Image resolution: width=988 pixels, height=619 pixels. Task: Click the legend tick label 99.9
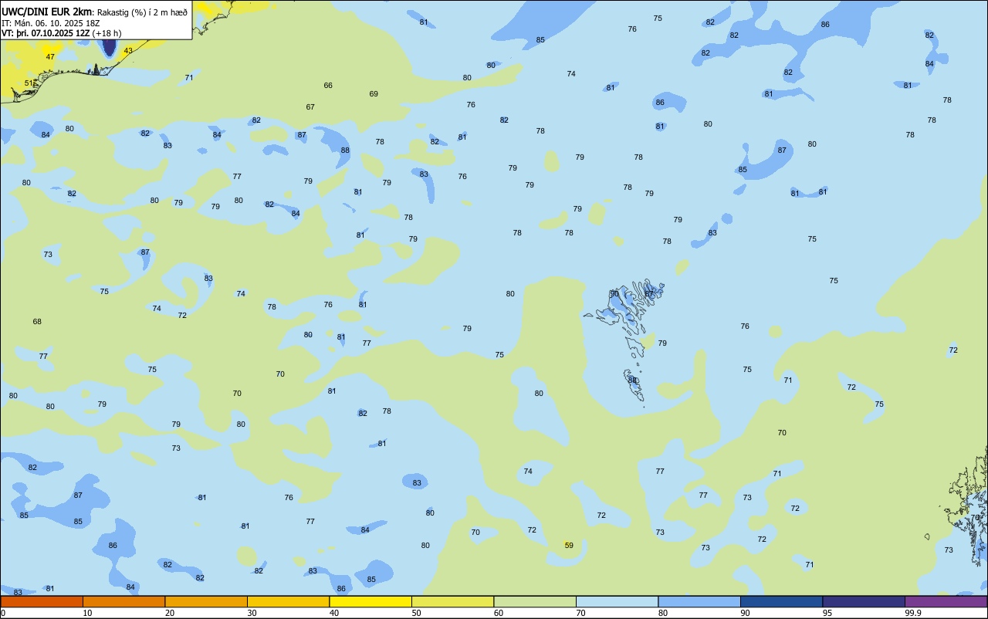913,613
